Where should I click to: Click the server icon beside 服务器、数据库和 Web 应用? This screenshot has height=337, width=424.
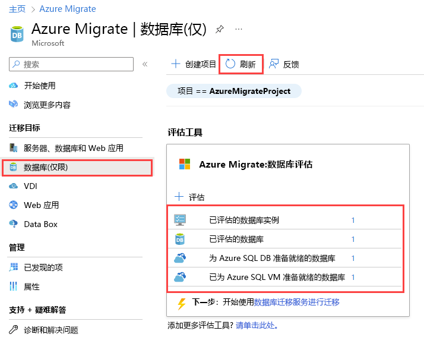tap(13, 148)
